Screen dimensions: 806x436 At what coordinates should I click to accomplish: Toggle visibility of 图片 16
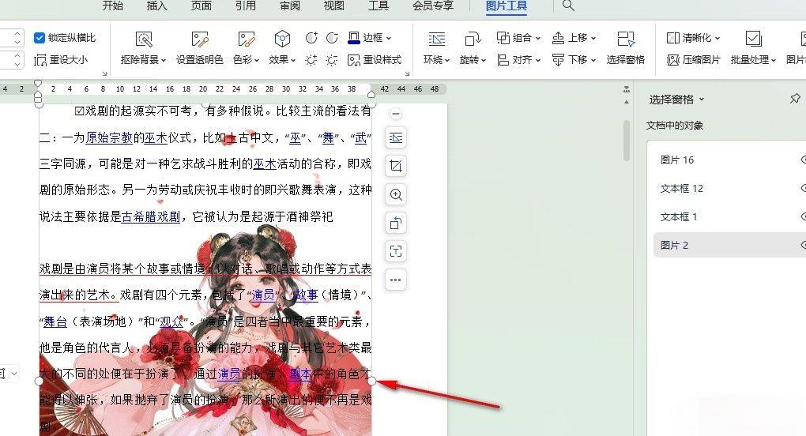coord(804,160)
